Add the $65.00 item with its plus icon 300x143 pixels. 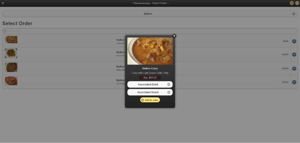click(294, 41)
